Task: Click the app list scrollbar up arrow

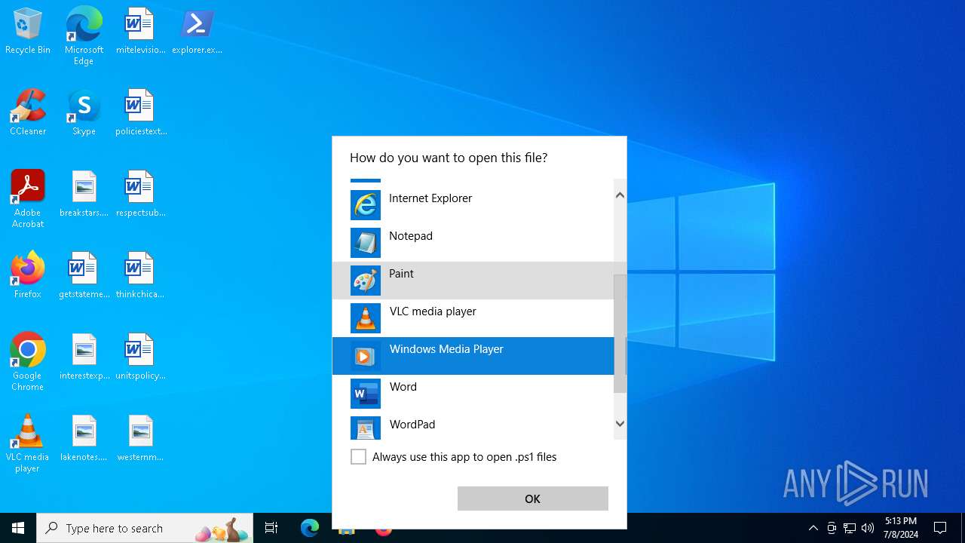Action: coord(620,195)
